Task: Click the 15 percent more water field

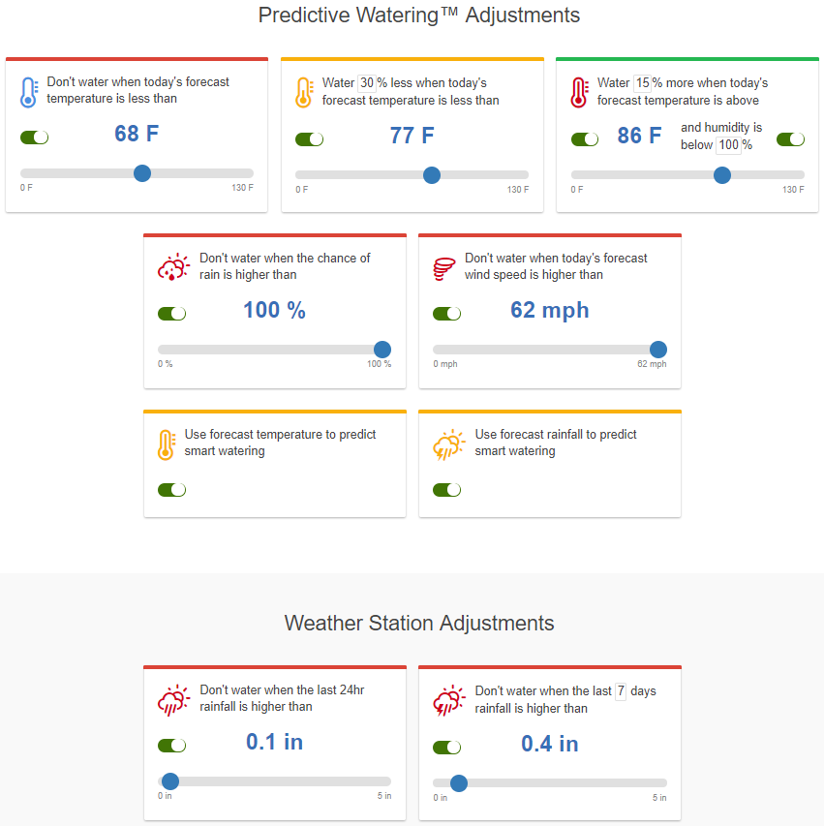Action: 642,83
